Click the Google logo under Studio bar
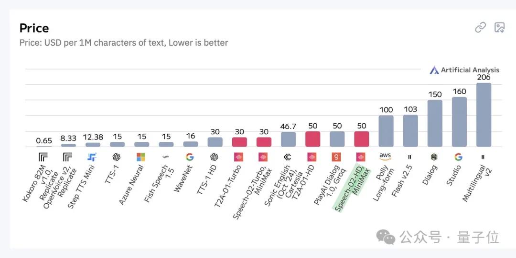516x258 pixels. 458,158
